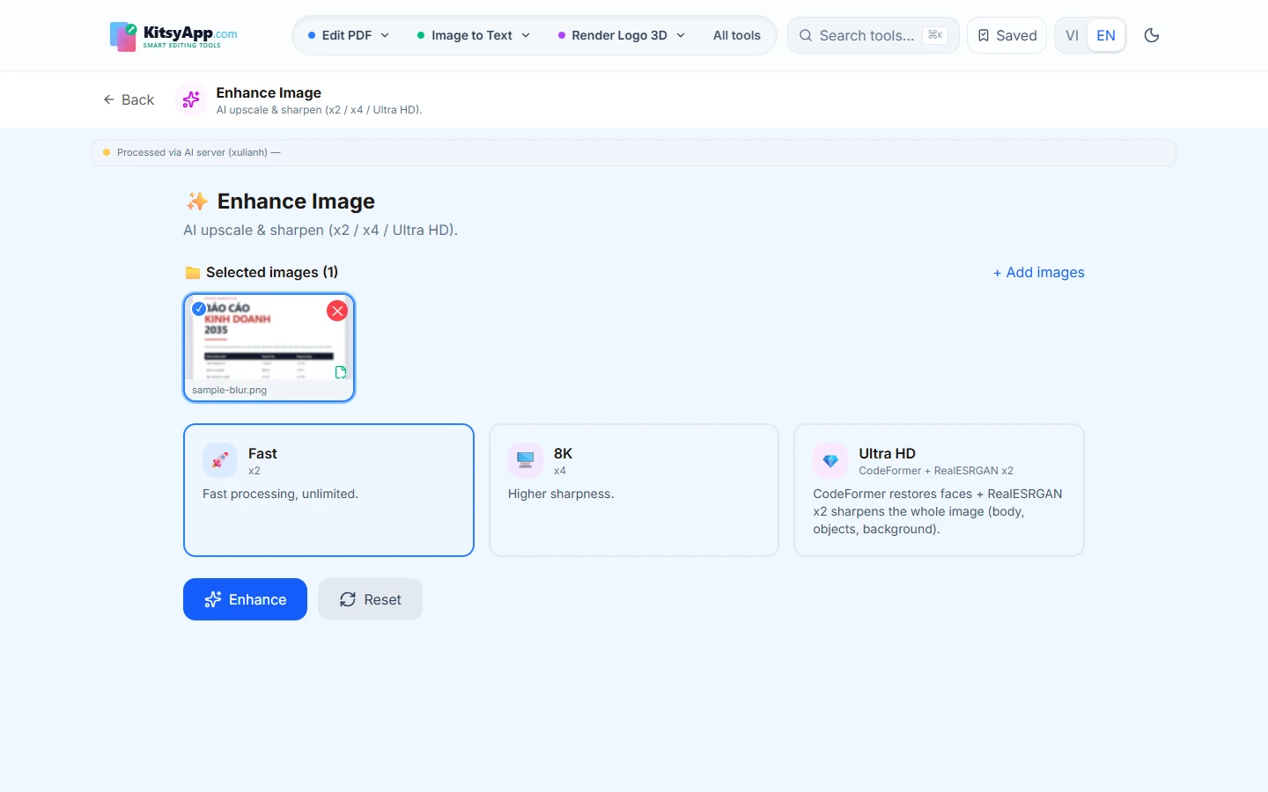Click the back arrow icon

109,99
